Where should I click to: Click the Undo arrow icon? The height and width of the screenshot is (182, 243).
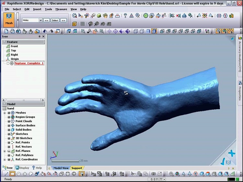point(45,31)
